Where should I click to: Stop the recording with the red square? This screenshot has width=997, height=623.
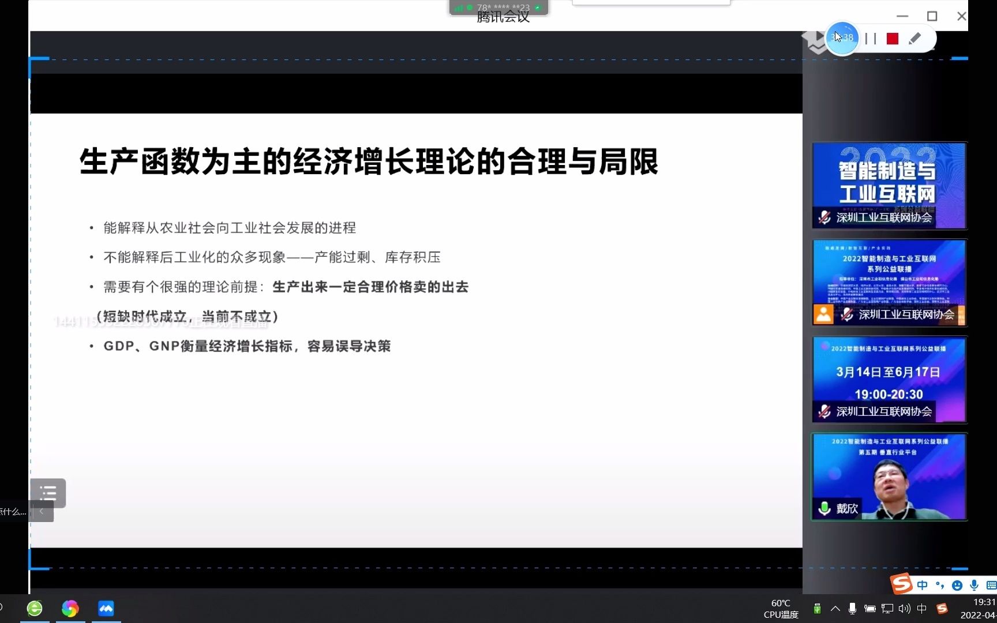click(893, 38)
